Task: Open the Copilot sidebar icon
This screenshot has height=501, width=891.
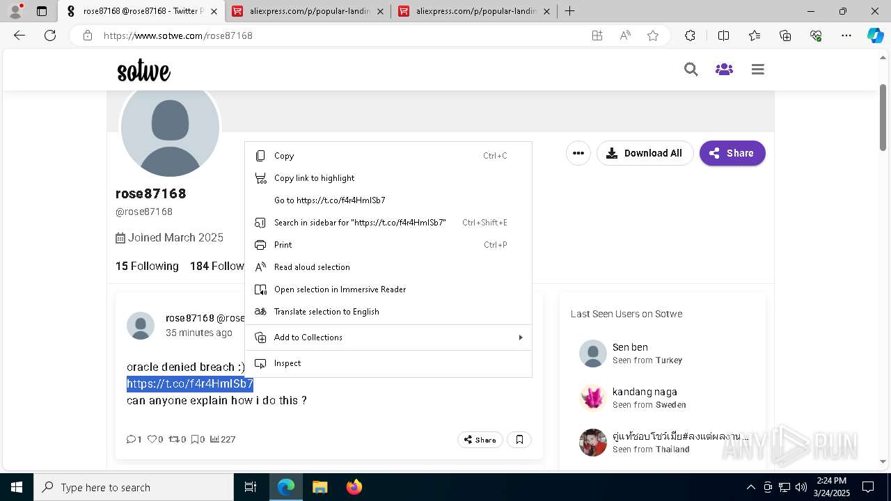Action: click(x=875, y=35)
